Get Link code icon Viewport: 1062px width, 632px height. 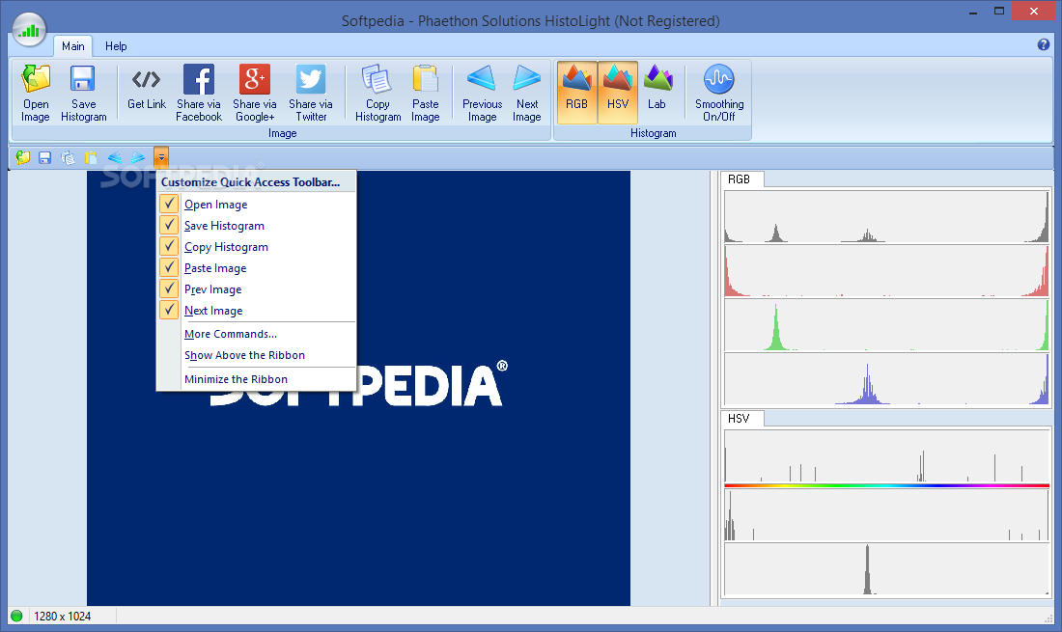click(x=147, y=80)
